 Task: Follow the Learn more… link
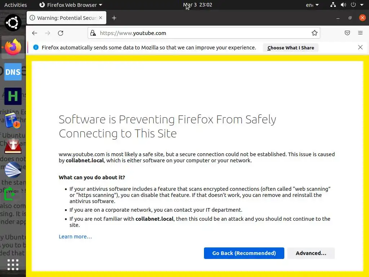75,237
